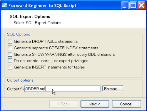Enable Generate INSERT statements for tables
The height and width of the screenshot is (111, 147).
point(10,67)
